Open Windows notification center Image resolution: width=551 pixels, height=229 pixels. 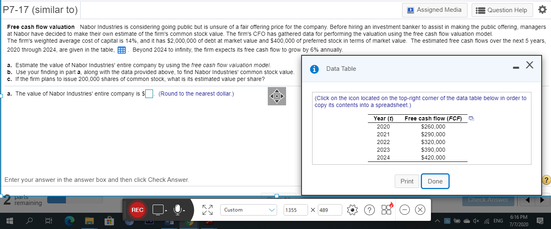pyautogui.click(x=540, y=221)
